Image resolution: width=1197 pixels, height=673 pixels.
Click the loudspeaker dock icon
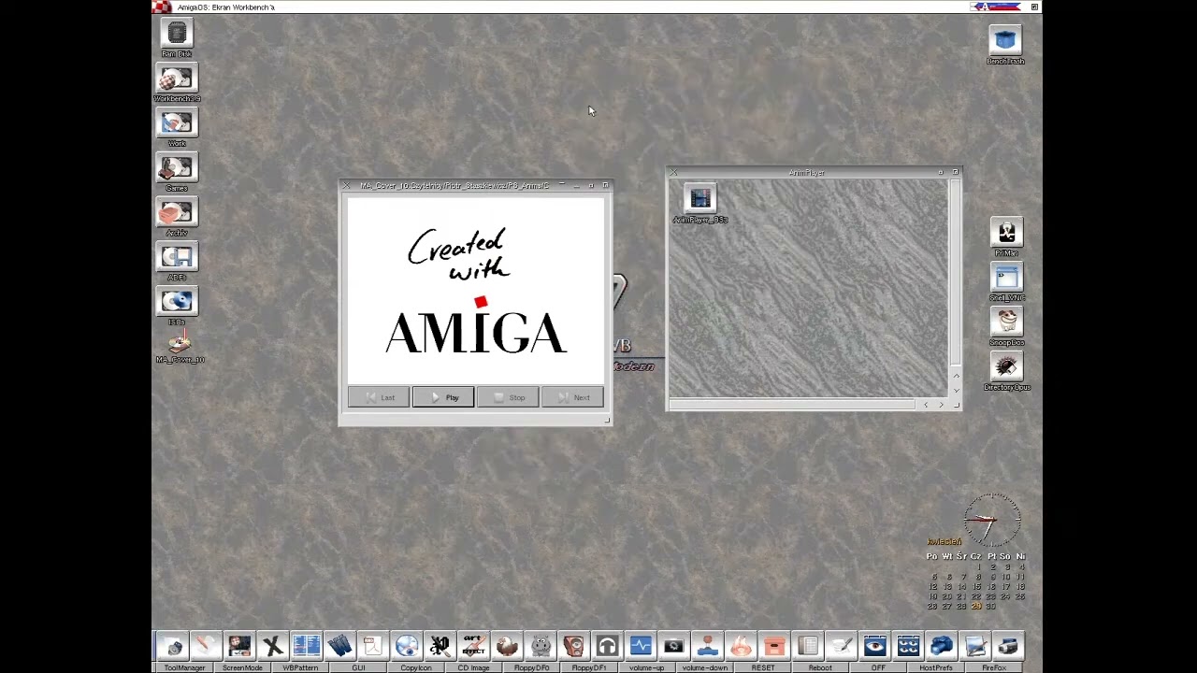click(x=573, y=646)
